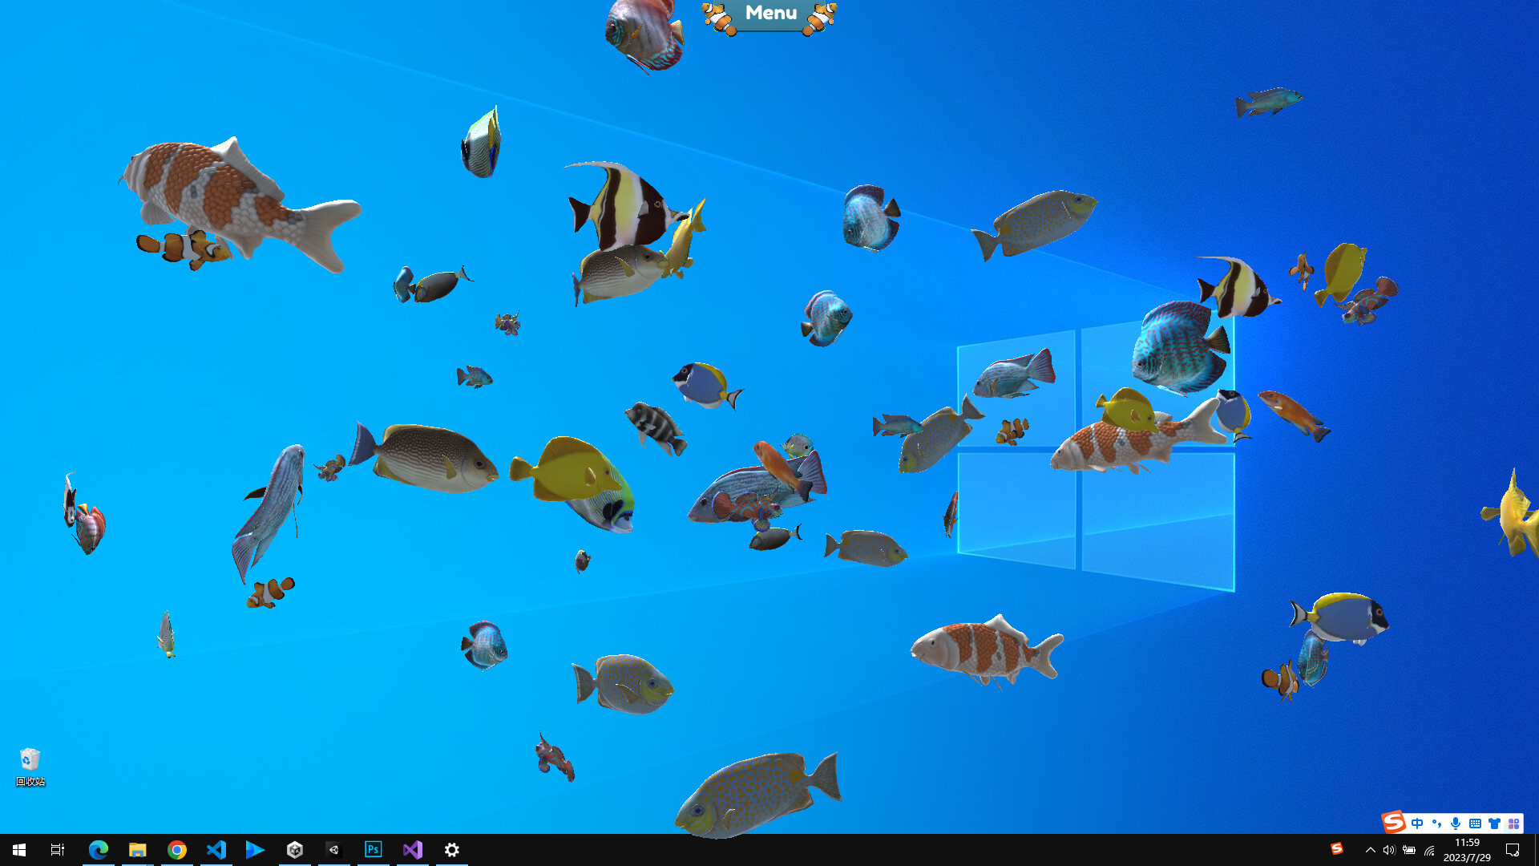Open the Sogou on-screen keyboard
This screenshot has height=866, width=1539.
coord(1476,823)
